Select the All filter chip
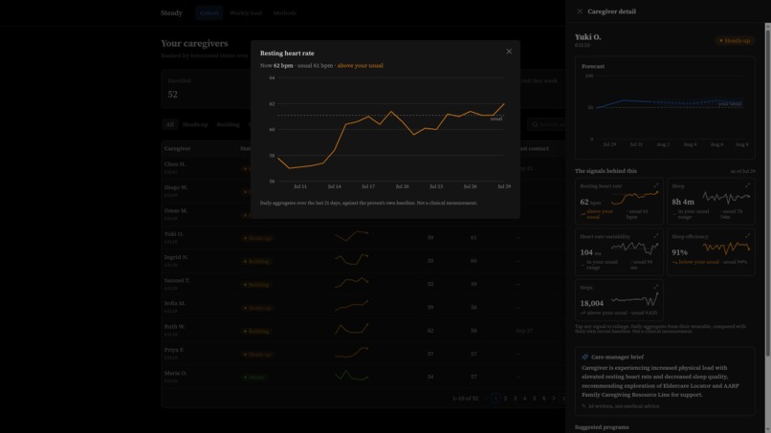This screenshot has width=771, height=433. [x=169, y=124]
